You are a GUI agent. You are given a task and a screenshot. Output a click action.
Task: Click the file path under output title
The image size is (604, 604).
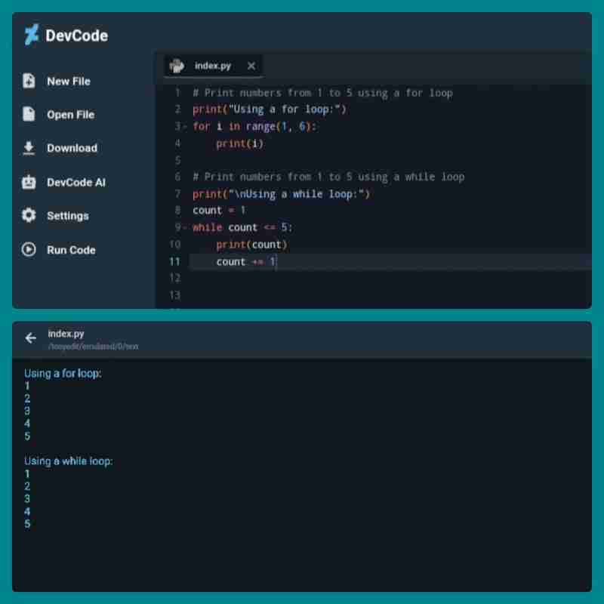pyautogui.click(x=93, y=347)
